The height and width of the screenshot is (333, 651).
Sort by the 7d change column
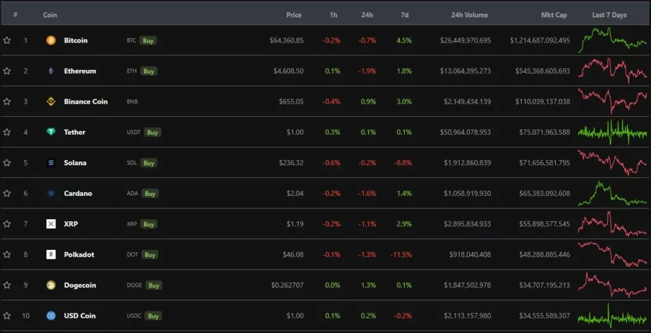pos(405,15)
